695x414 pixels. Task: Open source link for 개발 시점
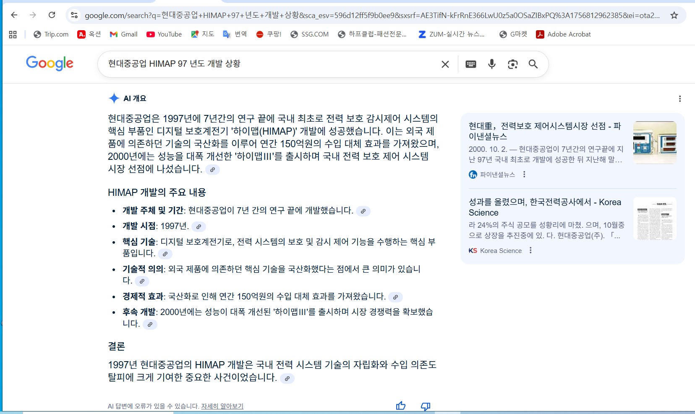(x=199, y=227)
